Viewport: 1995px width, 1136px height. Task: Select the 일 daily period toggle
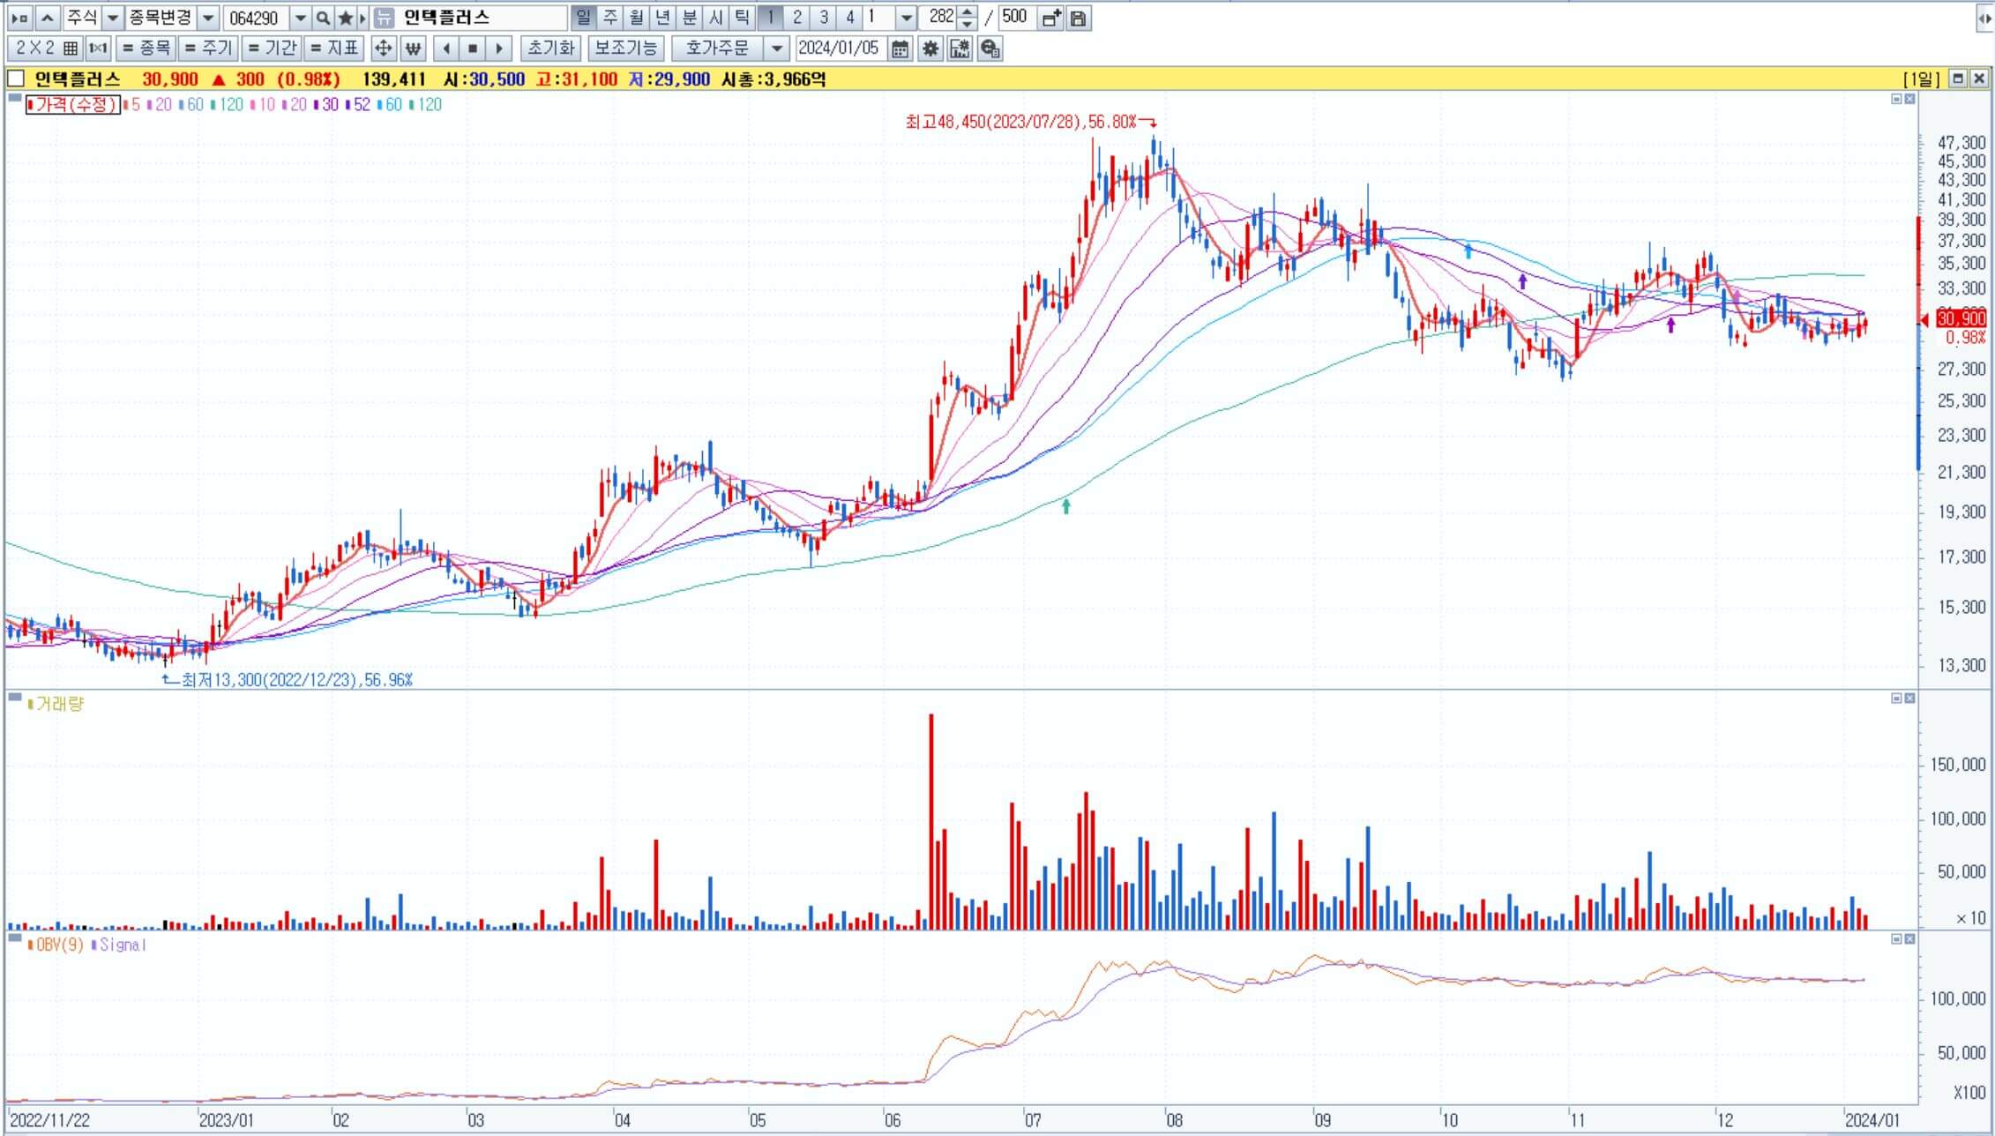point(583,17)
